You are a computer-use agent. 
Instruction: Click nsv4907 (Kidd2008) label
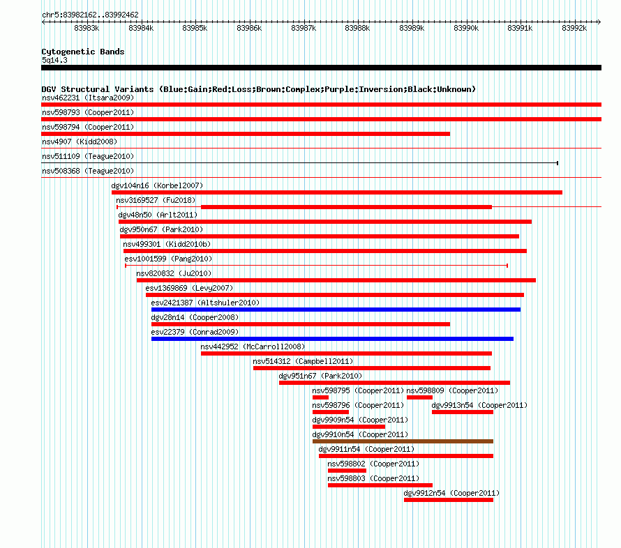click(80, 142)
